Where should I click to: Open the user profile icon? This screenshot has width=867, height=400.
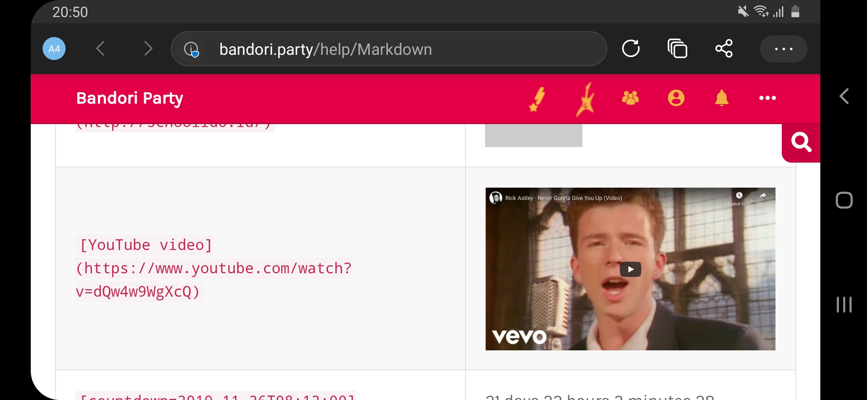(676, 98)
